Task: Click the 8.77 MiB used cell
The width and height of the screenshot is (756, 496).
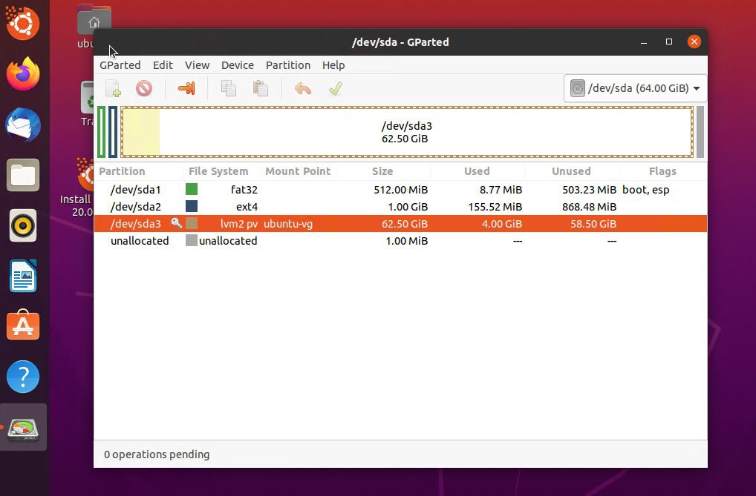Action: (x=501, y=190)
